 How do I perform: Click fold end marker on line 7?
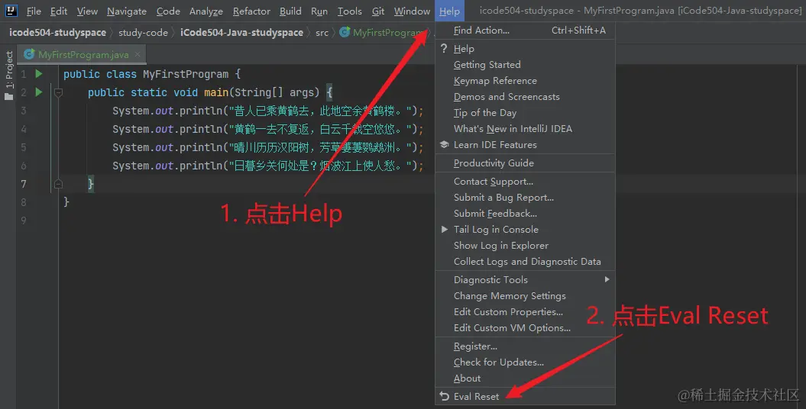[58, 184]
